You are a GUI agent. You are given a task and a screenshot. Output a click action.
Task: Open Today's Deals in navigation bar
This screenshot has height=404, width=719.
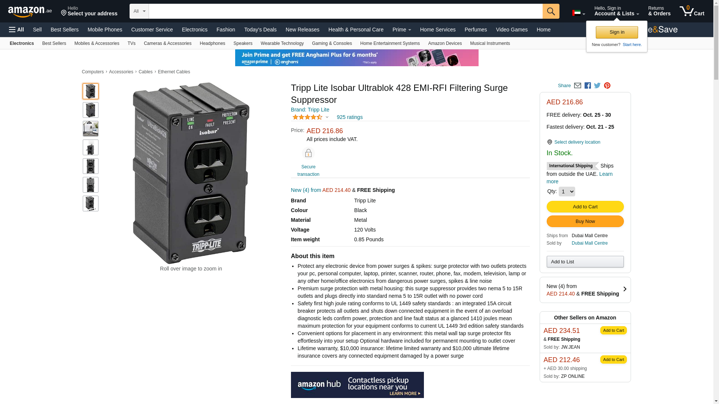click(260, 30)
